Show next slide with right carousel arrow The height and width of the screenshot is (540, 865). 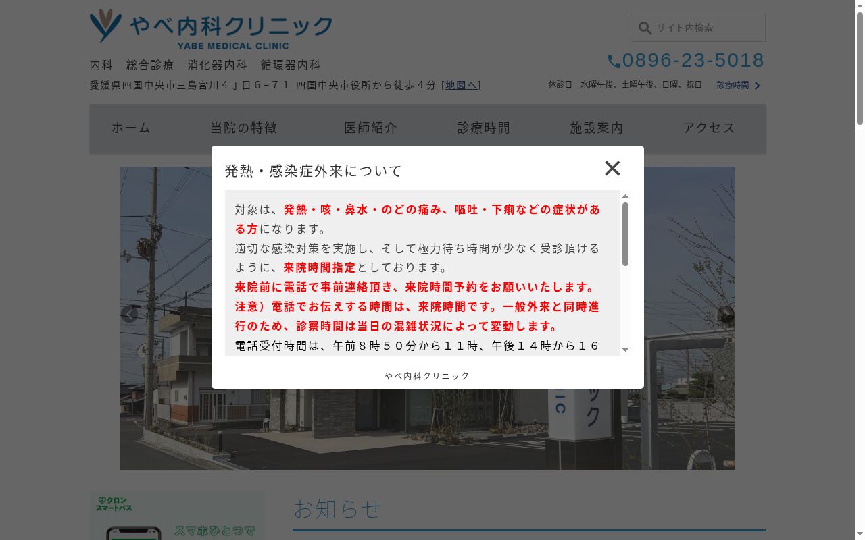(x=726, y=314)
